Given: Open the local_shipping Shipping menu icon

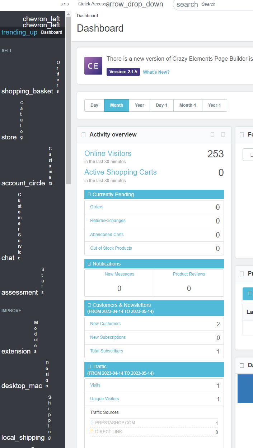Looking at the screenshot, I should pyautogui.click(x=23, y=438).
